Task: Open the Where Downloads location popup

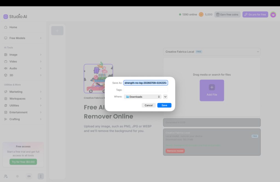Action: pyautogui.click(x=142, y=97)
